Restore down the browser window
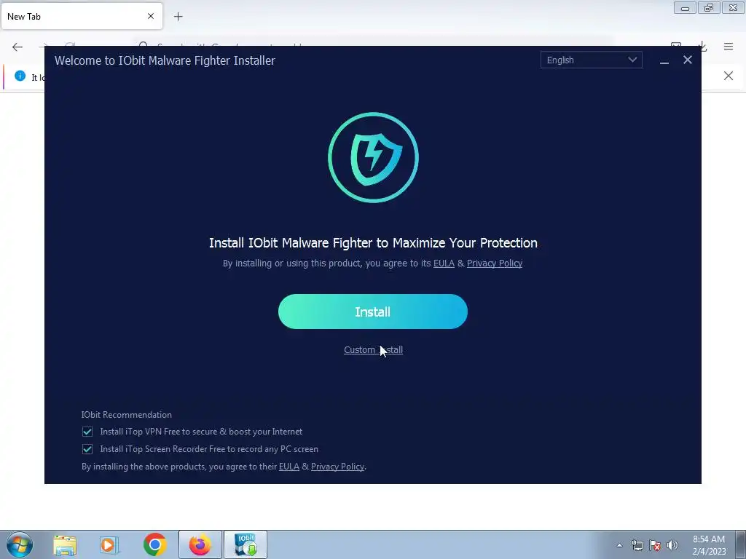This screenshot has height=559, width=746. 709,8
